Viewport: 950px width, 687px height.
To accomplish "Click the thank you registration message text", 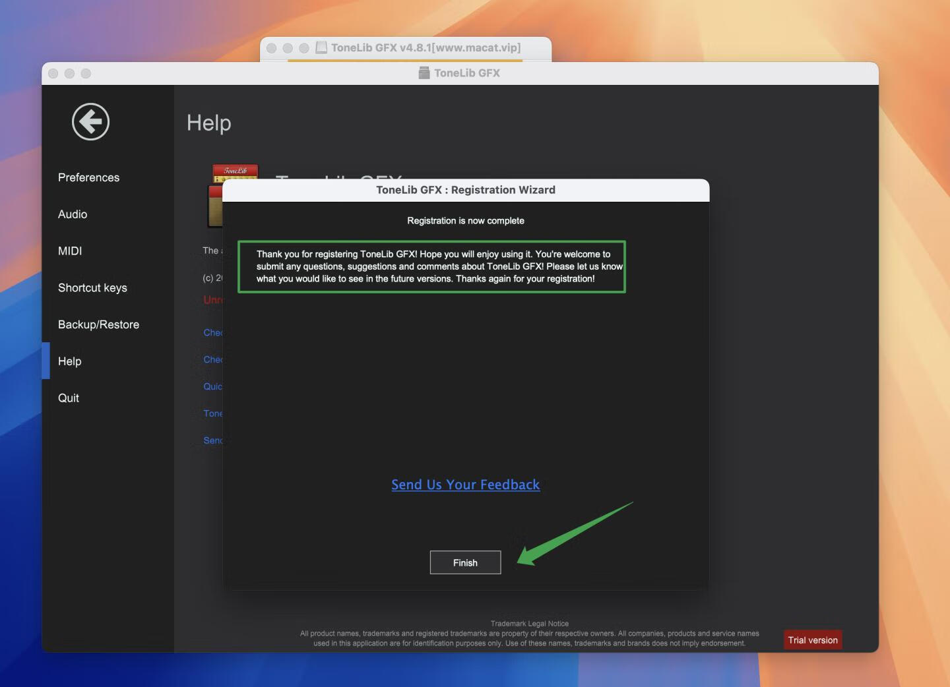I will [x=439, y=266].
